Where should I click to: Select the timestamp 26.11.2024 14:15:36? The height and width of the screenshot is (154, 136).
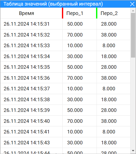[27, 78]
